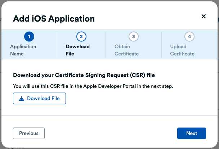This screenshot has width=219, height=149.
Task: Click partially hidden text below dialog
Action: click(14, 147)
